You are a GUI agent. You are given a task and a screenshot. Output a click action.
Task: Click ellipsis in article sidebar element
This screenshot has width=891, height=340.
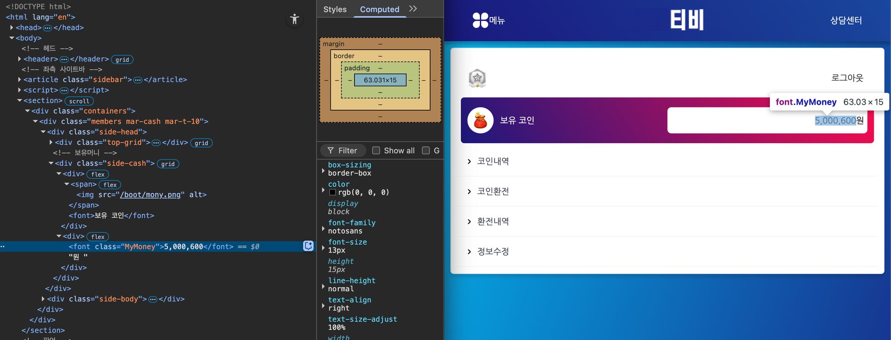click(138, 80)
